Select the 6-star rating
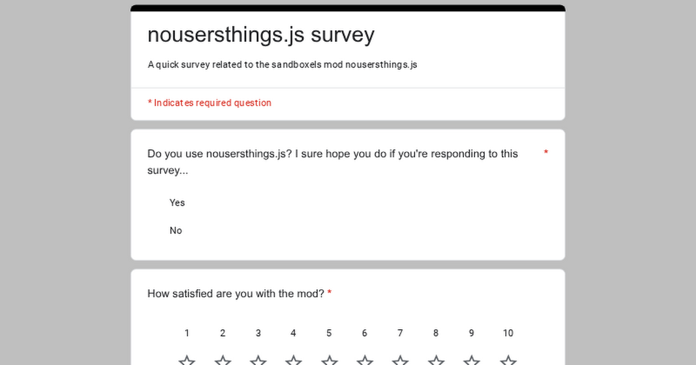Screen dimensions: 696x365 tap(364, 359)
